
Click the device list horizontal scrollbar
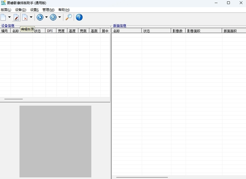pos(14,99)
